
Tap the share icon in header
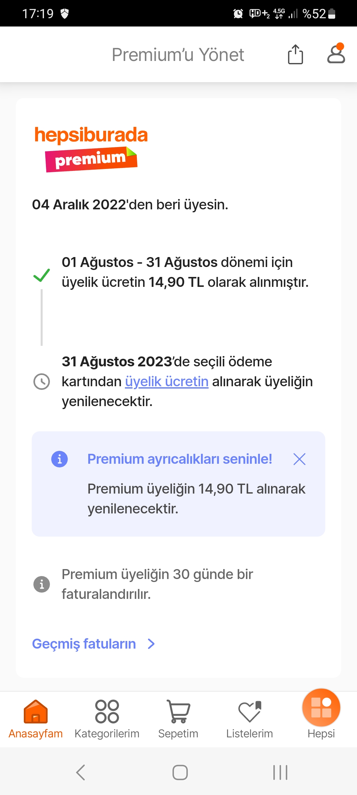[x=295, y=54]
